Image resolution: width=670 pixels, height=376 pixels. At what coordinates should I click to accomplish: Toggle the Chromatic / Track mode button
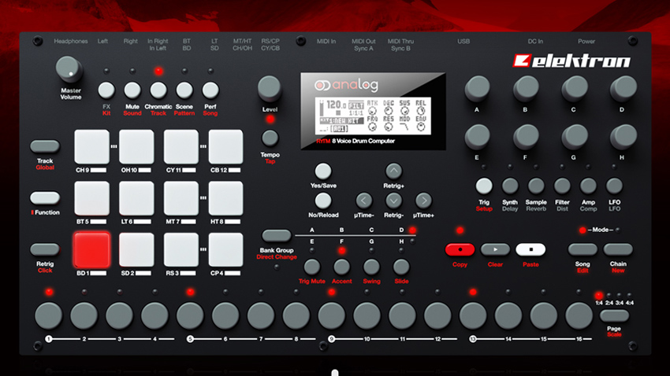click(x=158, y=90)
